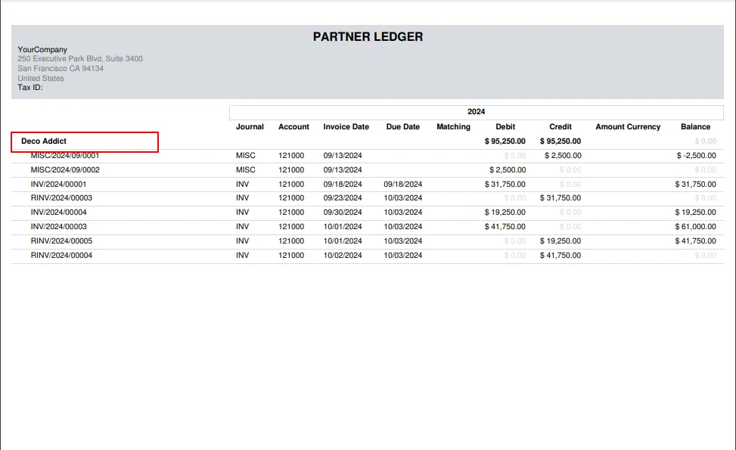Click entry RINV/2024/00003
This screenshot has width=736, height=450.
[61, 198]
